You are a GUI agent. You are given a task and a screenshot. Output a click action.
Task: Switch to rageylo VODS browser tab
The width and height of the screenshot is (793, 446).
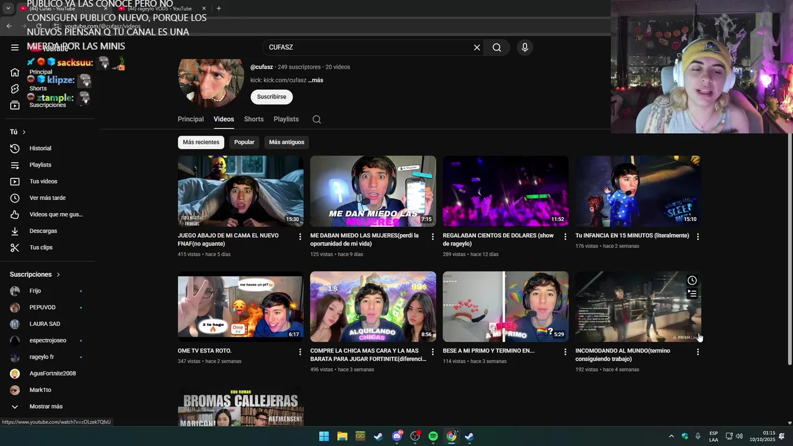[x=161, y=9]
